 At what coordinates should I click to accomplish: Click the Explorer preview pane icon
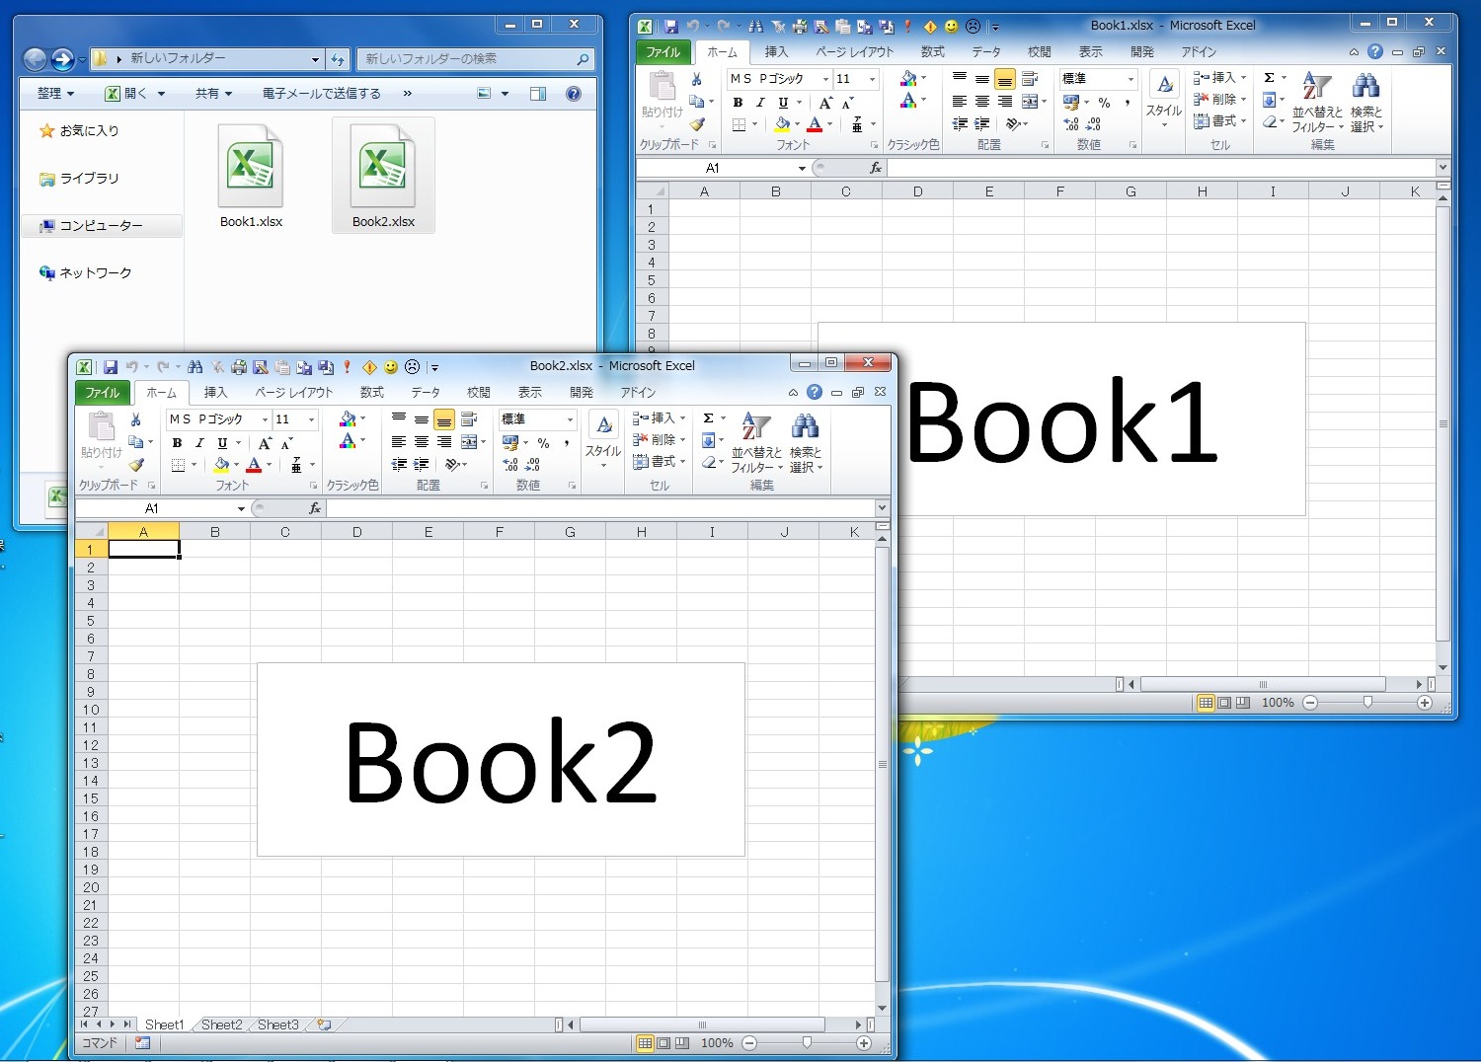(x=538, y=94)
